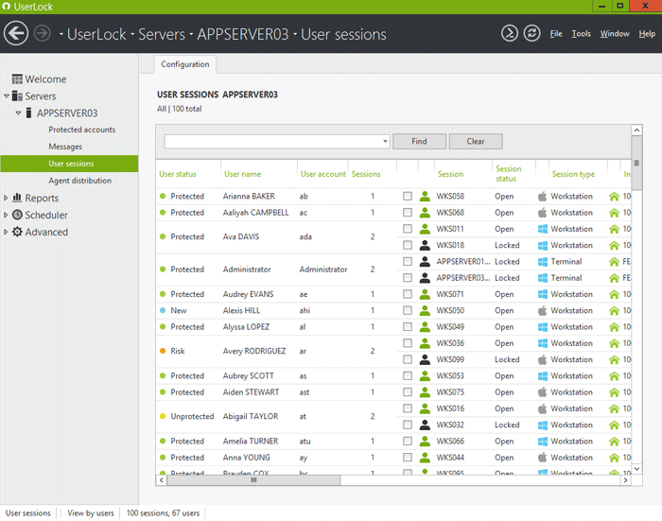Click the horizontal scrollbar thumb
662x521 pixels.
[253, 480]
